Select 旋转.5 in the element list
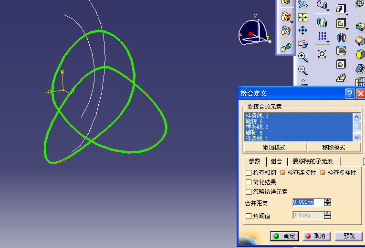 pyautogui.click(x=298, y=133)
